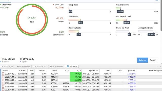Sort by Объем column header
This screenshot has width=162, height=91.
(x=40, y=71)
